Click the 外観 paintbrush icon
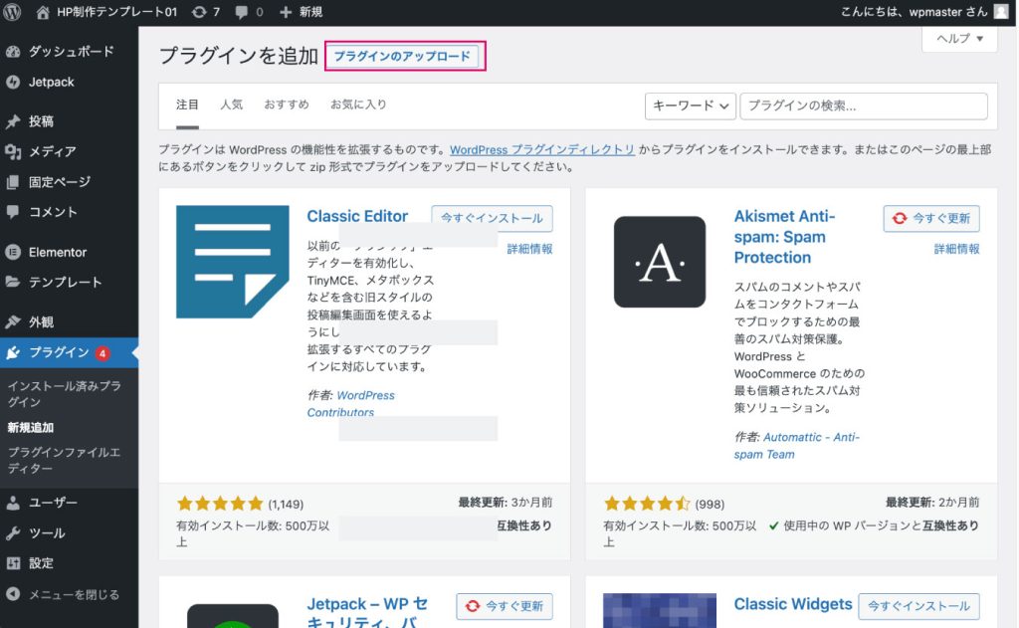Image resolution: width=1019 pixels, height=628 pixels. point(13,321)
